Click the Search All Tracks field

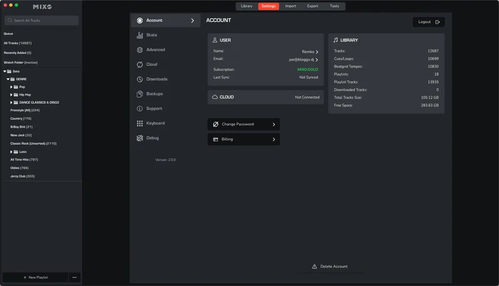coord(41,21)
